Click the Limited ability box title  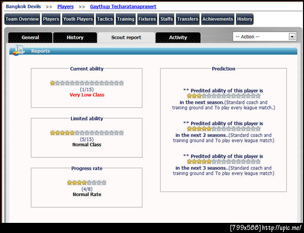coord(87,119)
